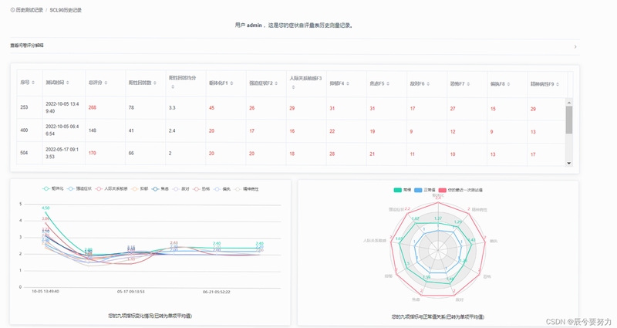Viewport: 617px width, 328px height.
Task: Sort table by 总评分 column
Action: 106,83
